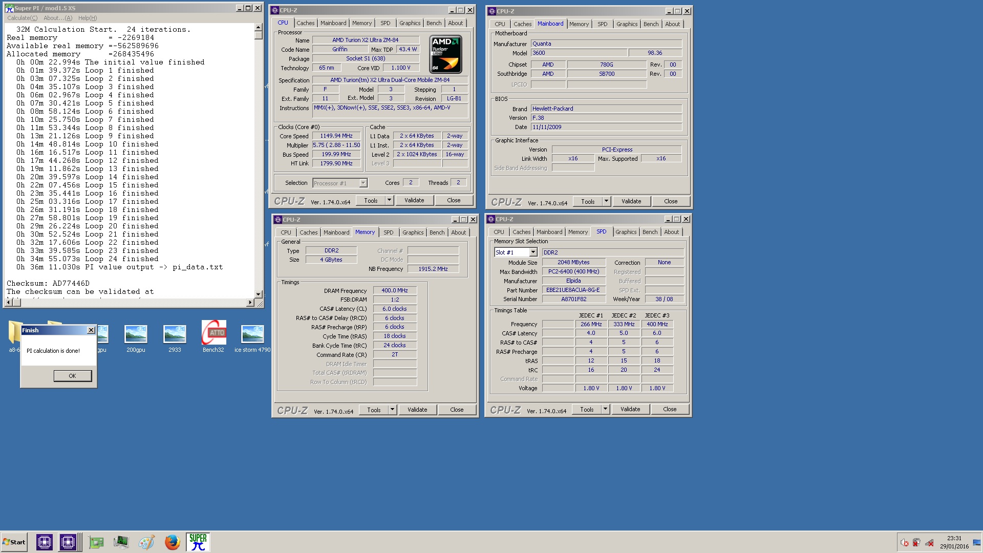Click Super PI horizontal scrollbar right arrow

click(x=250, y=303)
